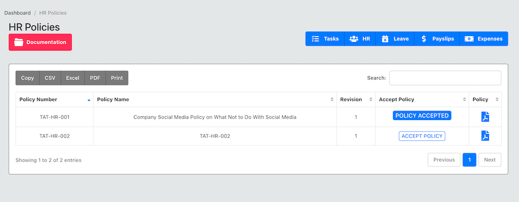Open the PDF icon for TAT-HR-002
This screenshot has width=519, height=202.
pyautogui.click(x=485, y=136)
